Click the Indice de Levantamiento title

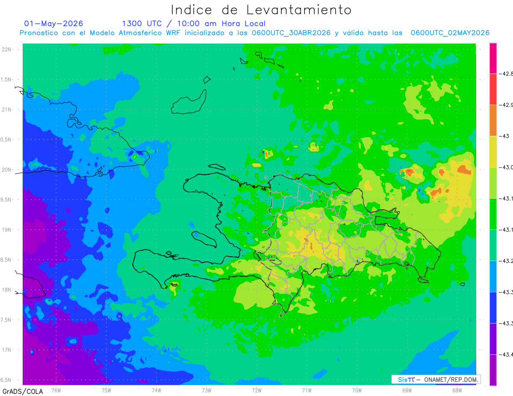point(261,10)
